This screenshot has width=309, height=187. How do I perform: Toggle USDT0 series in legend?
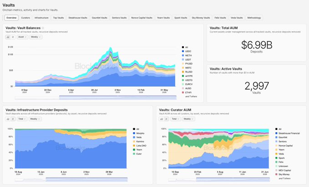click(x=187, y=80)
